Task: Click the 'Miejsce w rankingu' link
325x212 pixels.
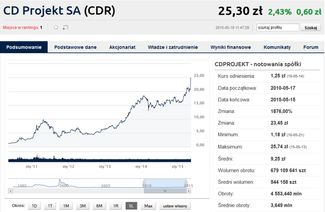Action: click(x=22, y=28)
